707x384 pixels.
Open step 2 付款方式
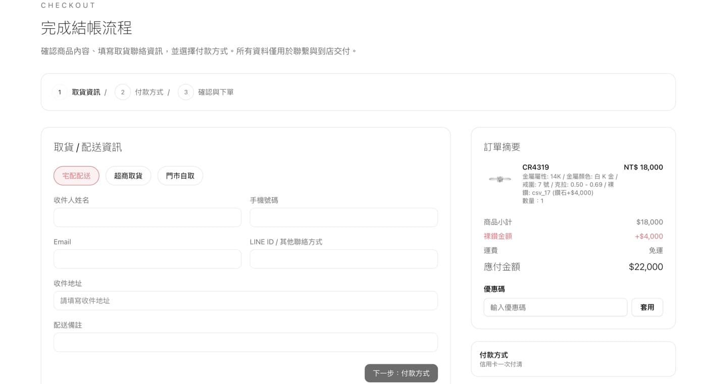[x=140, y=92]
